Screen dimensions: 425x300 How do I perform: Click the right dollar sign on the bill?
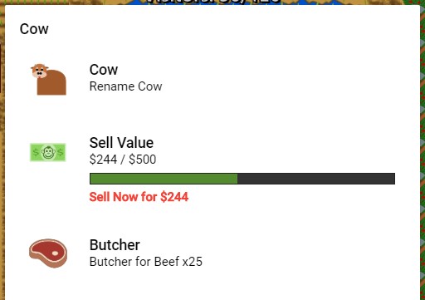[x=61, y=152]
